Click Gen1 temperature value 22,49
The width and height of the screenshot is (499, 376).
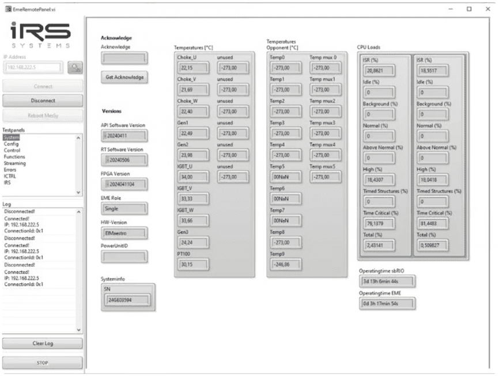point(193,133)
